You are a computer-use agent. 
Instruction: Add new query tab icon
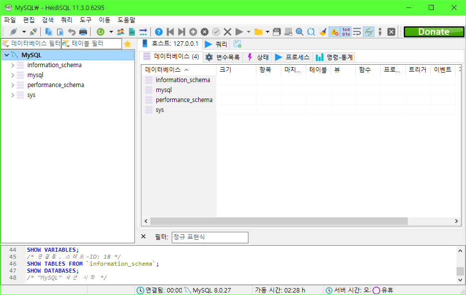tap(237, 44)
